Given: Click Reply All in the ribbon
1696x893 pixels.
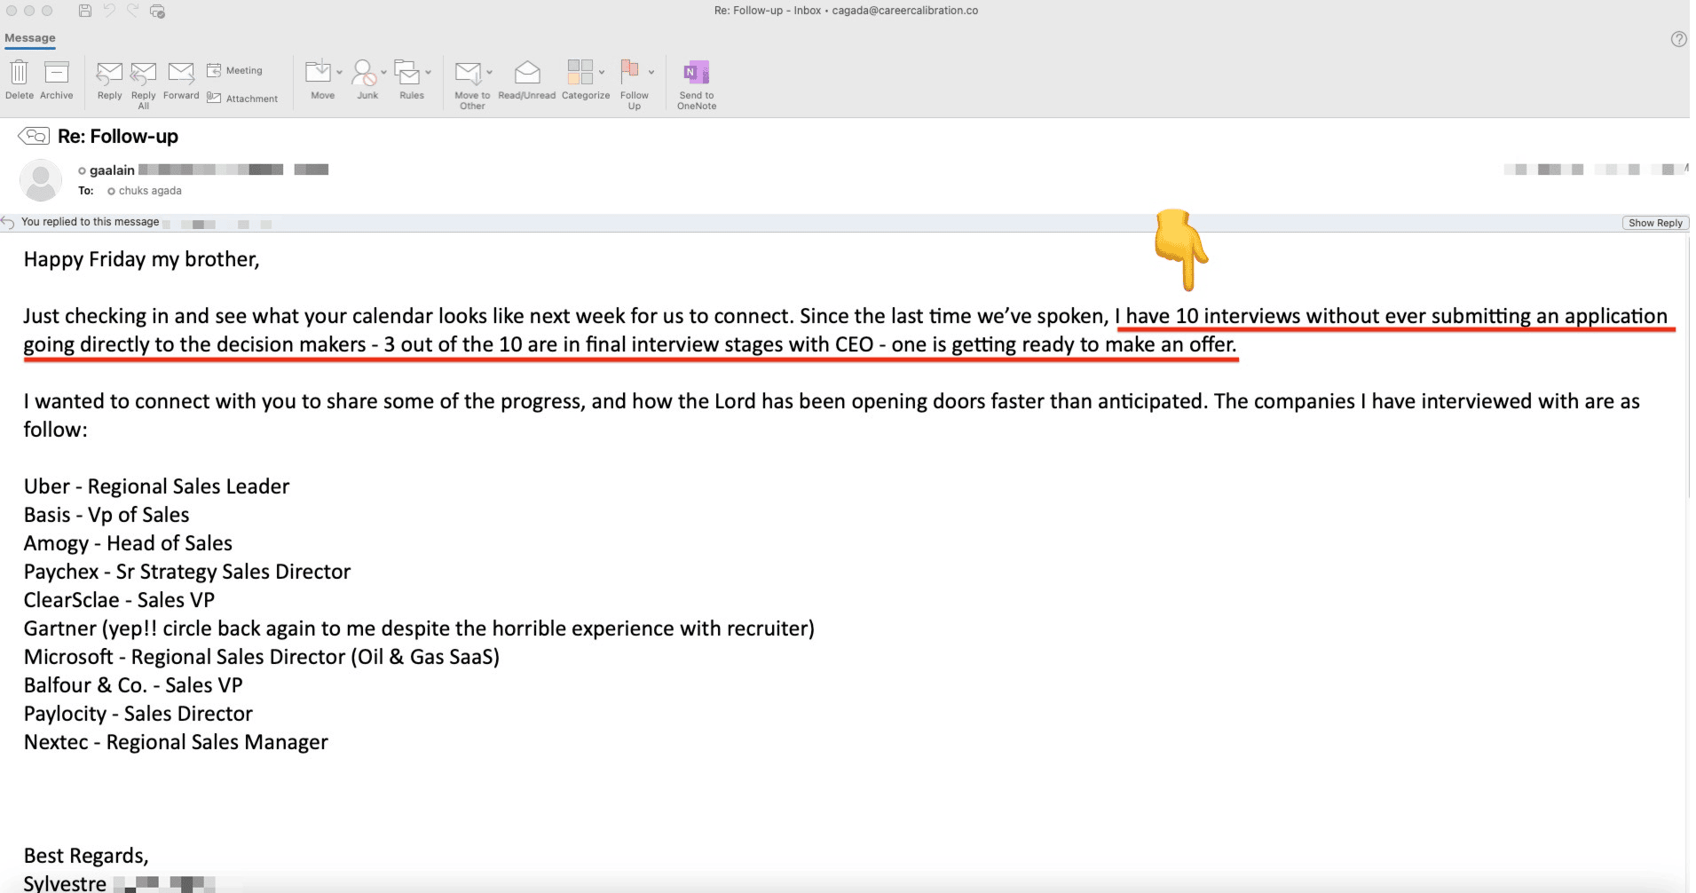Looking at the screenshot, I should pos(143,73).
